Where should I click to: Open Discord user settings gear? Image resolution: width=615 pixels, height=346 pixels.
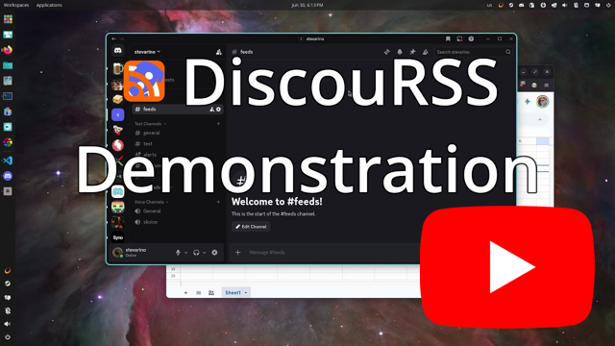click(214, 253)
